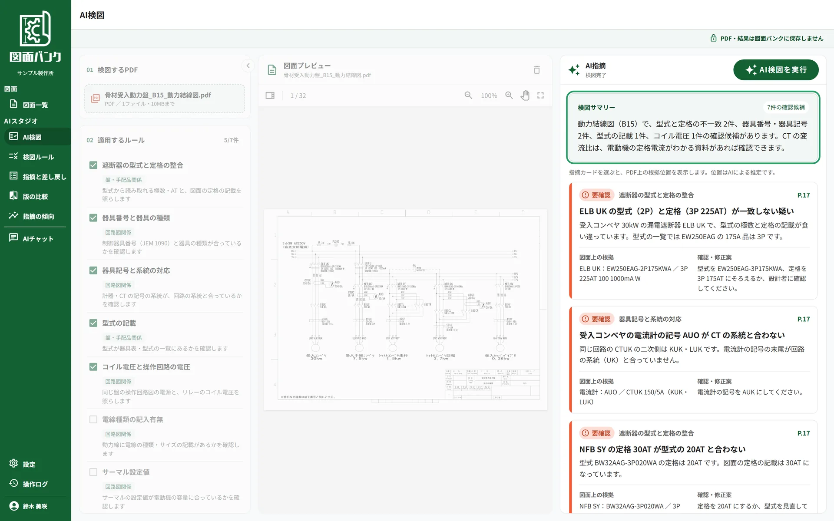This screenshot has width=834, height=521.
Task: Open 設定 gear icon
Action: click(13, 464)
